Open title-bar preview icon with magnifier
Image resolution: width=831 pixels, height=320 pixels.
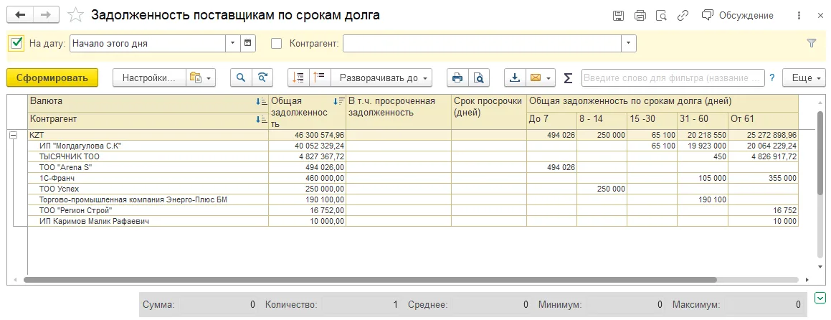coord(661,15)
